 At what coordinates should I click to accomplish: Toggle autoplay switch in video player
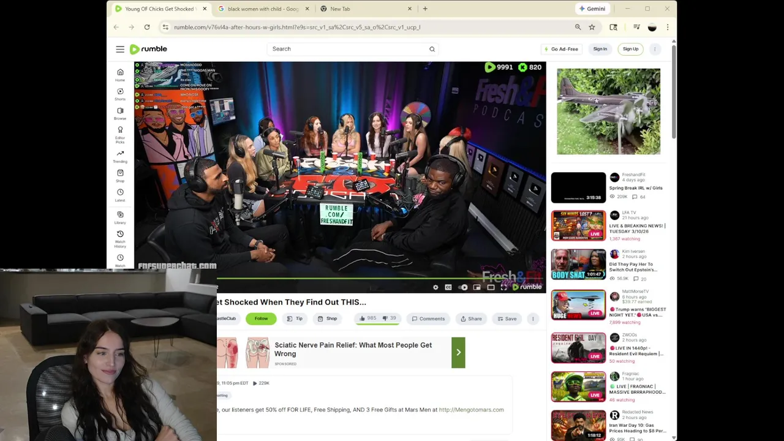[x=462, y=287]
